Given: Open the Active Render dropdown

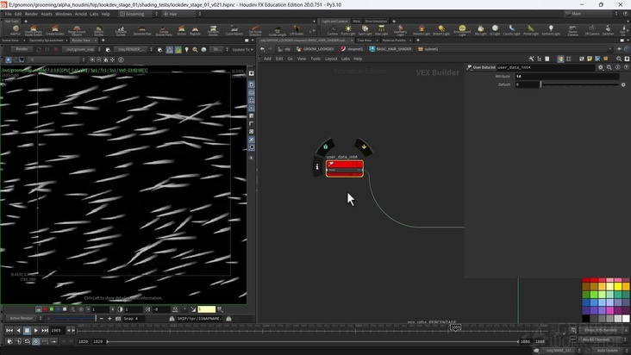Looking at the screenshot, I should (x=23, y=319).
